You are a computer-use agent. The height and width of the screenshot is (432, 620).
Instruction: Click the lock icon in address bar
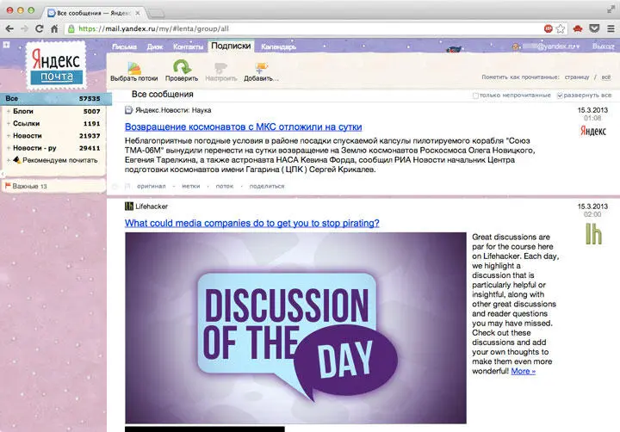click(x=71, y=28)
